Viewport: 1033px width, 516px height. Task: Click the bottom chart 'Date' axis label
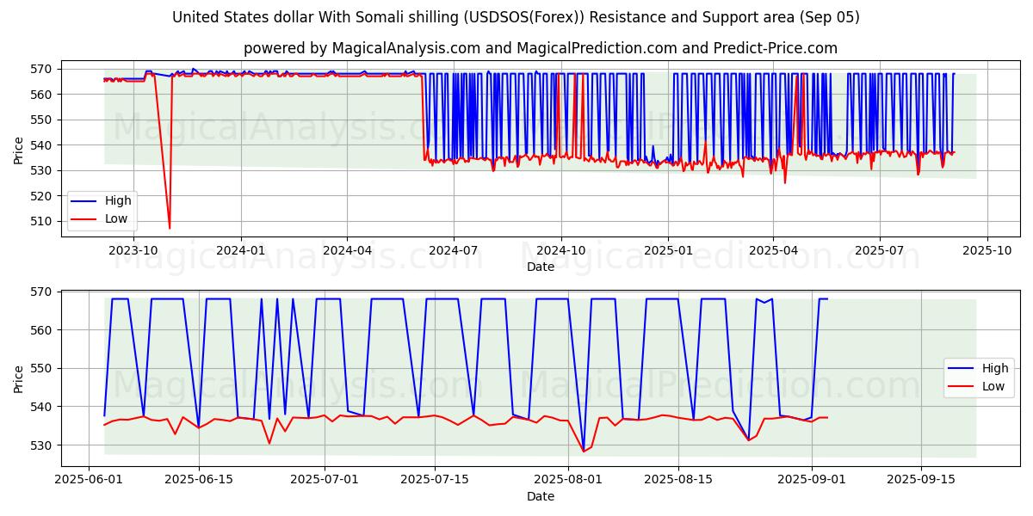pyautogui.click(x=541, y=496)
